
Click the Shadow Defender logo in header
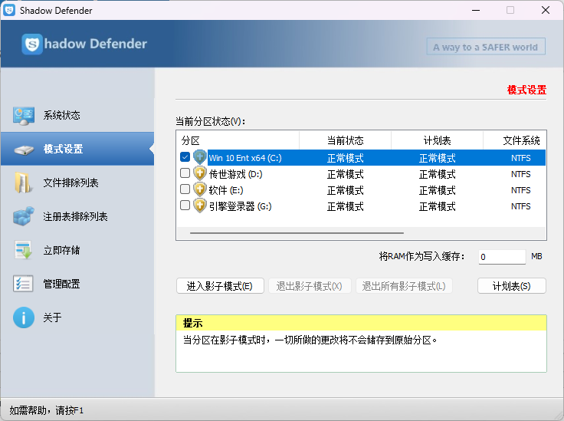(x=32, y=44)
